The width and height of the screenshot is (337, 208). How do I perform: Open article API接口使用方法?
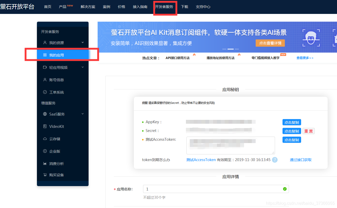178,58
